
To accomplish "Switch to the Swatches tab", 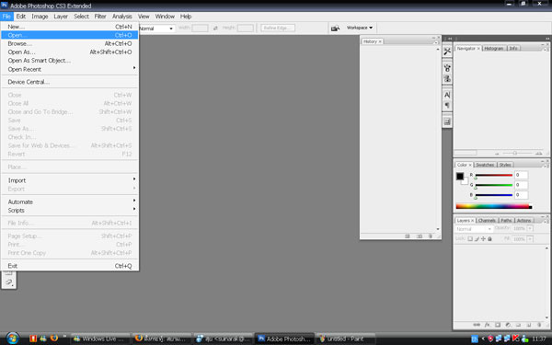I will (x=485, y=165).
